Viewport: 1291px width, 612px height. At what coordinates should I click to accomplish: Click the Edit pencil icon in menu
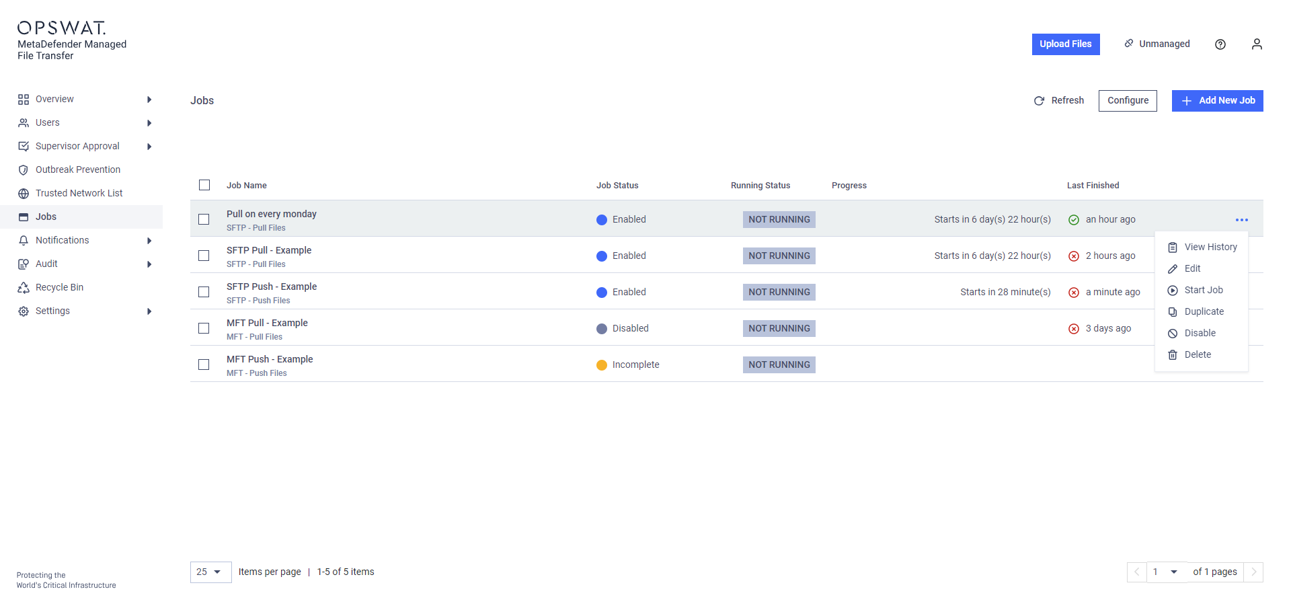[1173, 269]
